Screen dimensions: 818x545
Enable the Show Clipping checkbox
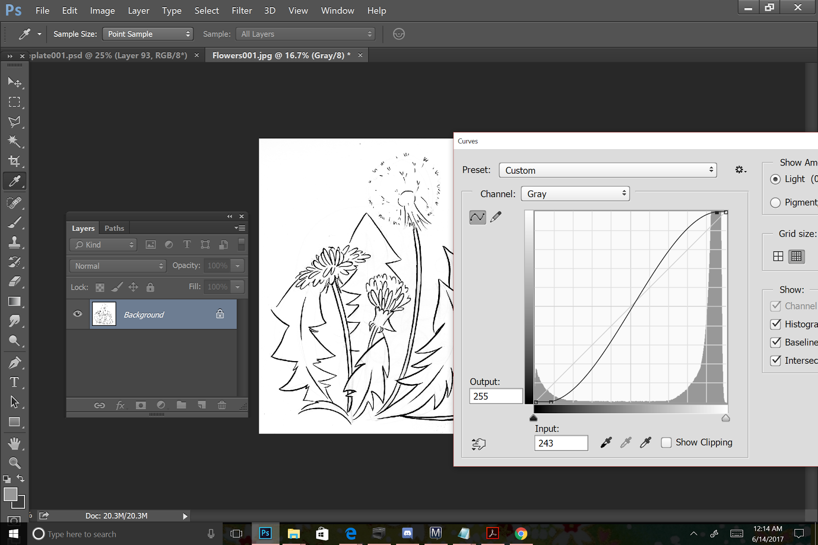(666, 443)
